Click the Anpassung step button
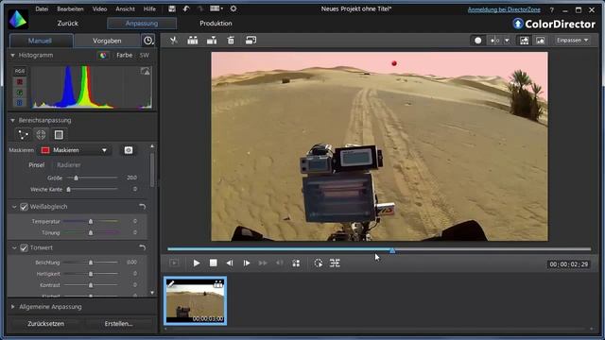 [142, 23]
